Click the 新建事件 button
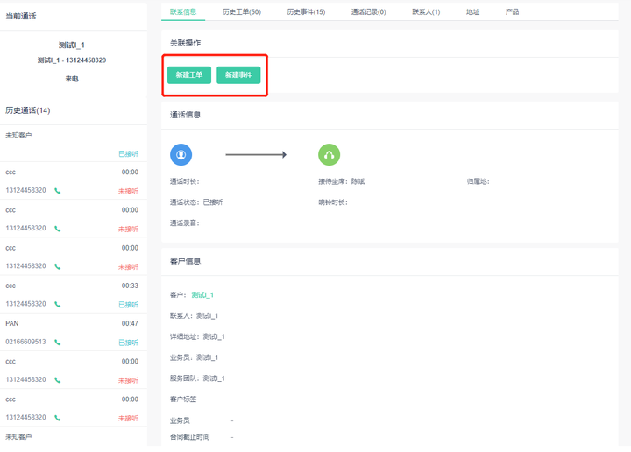Image resolution: width=631 pixels, height=452 pixels. click(x=238, y=74)
